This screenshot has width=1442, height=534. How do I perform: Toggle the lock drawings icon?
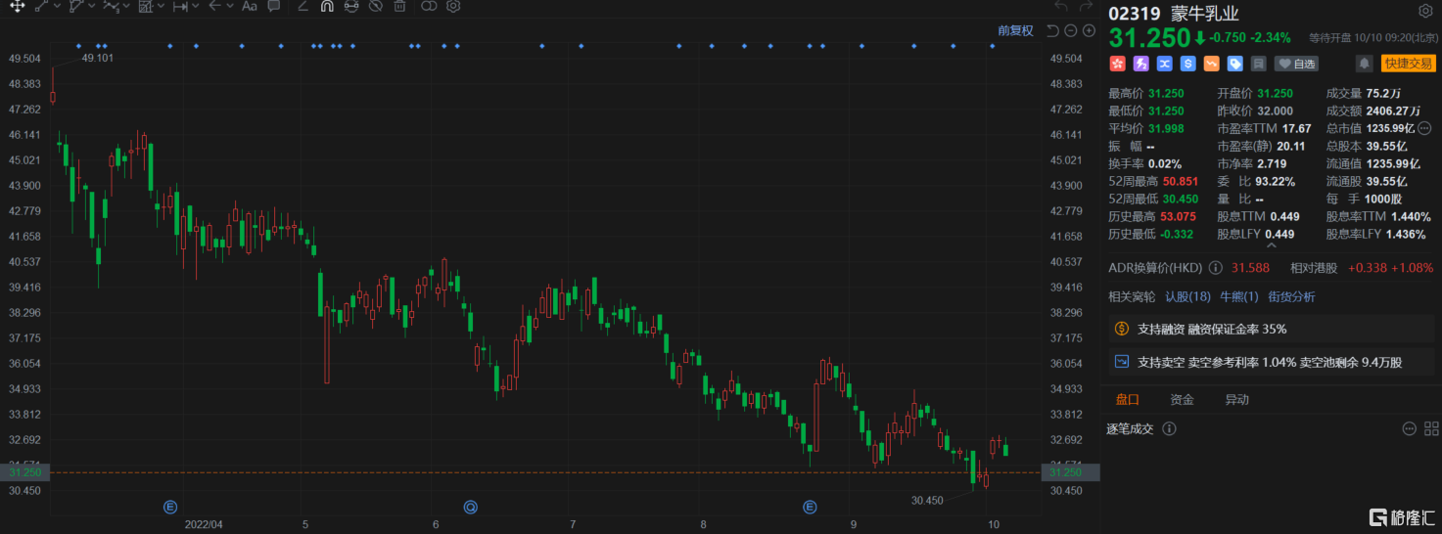[350, 6]
